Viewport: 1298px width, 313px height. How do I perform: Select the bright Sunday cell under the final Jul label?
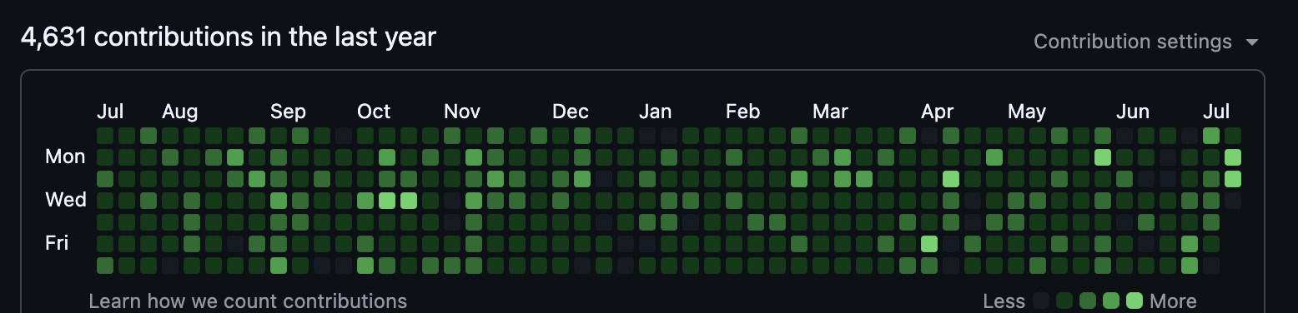(1211, 136)
